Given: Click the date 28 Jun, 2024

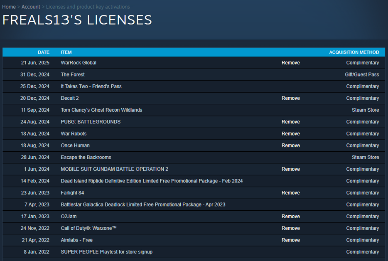Looking at the screenshot, I should click(x=35, y=157).
